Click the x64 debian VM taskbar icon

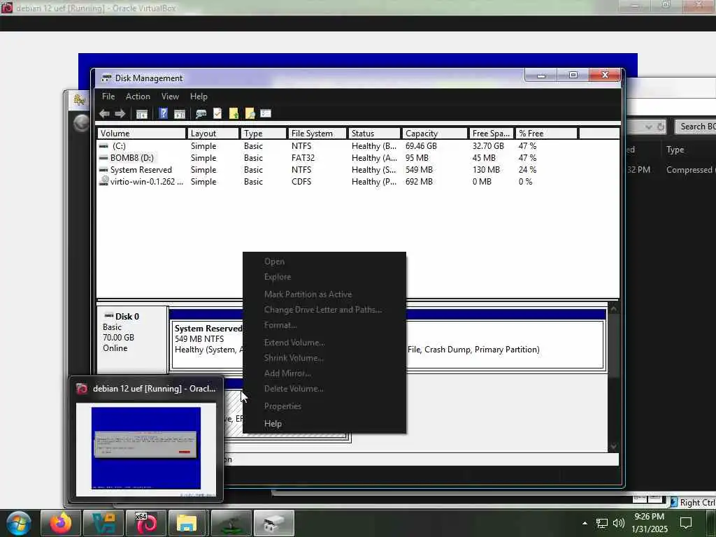[x=146, y=523]
